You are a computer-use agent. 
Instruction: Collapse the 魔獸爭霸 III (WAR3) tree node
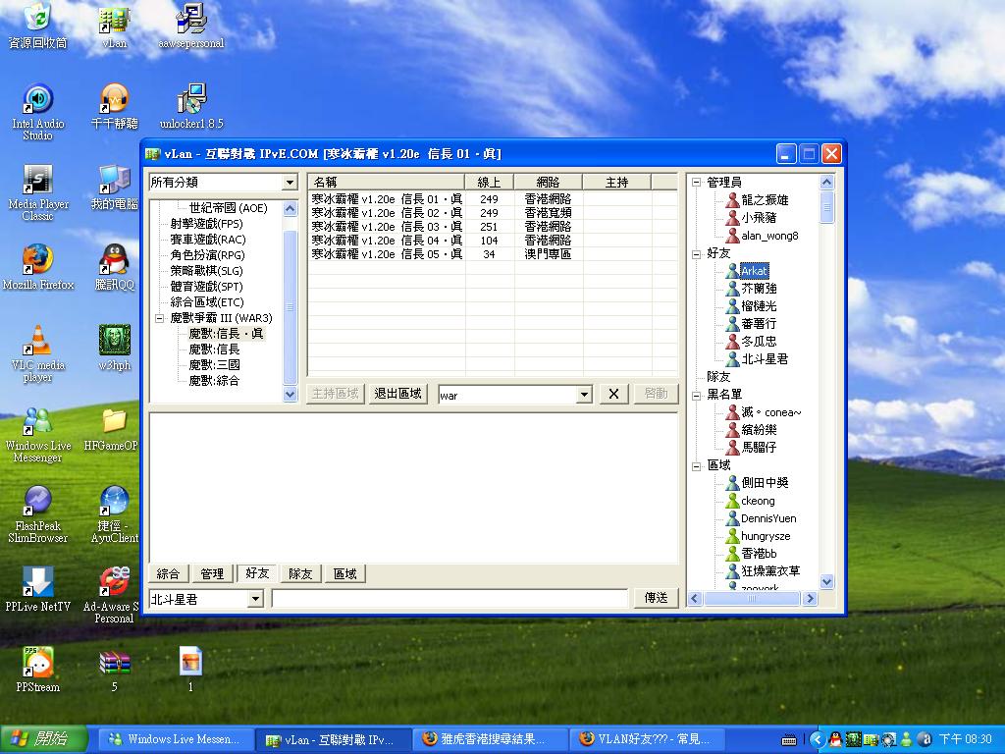(158, 318)
